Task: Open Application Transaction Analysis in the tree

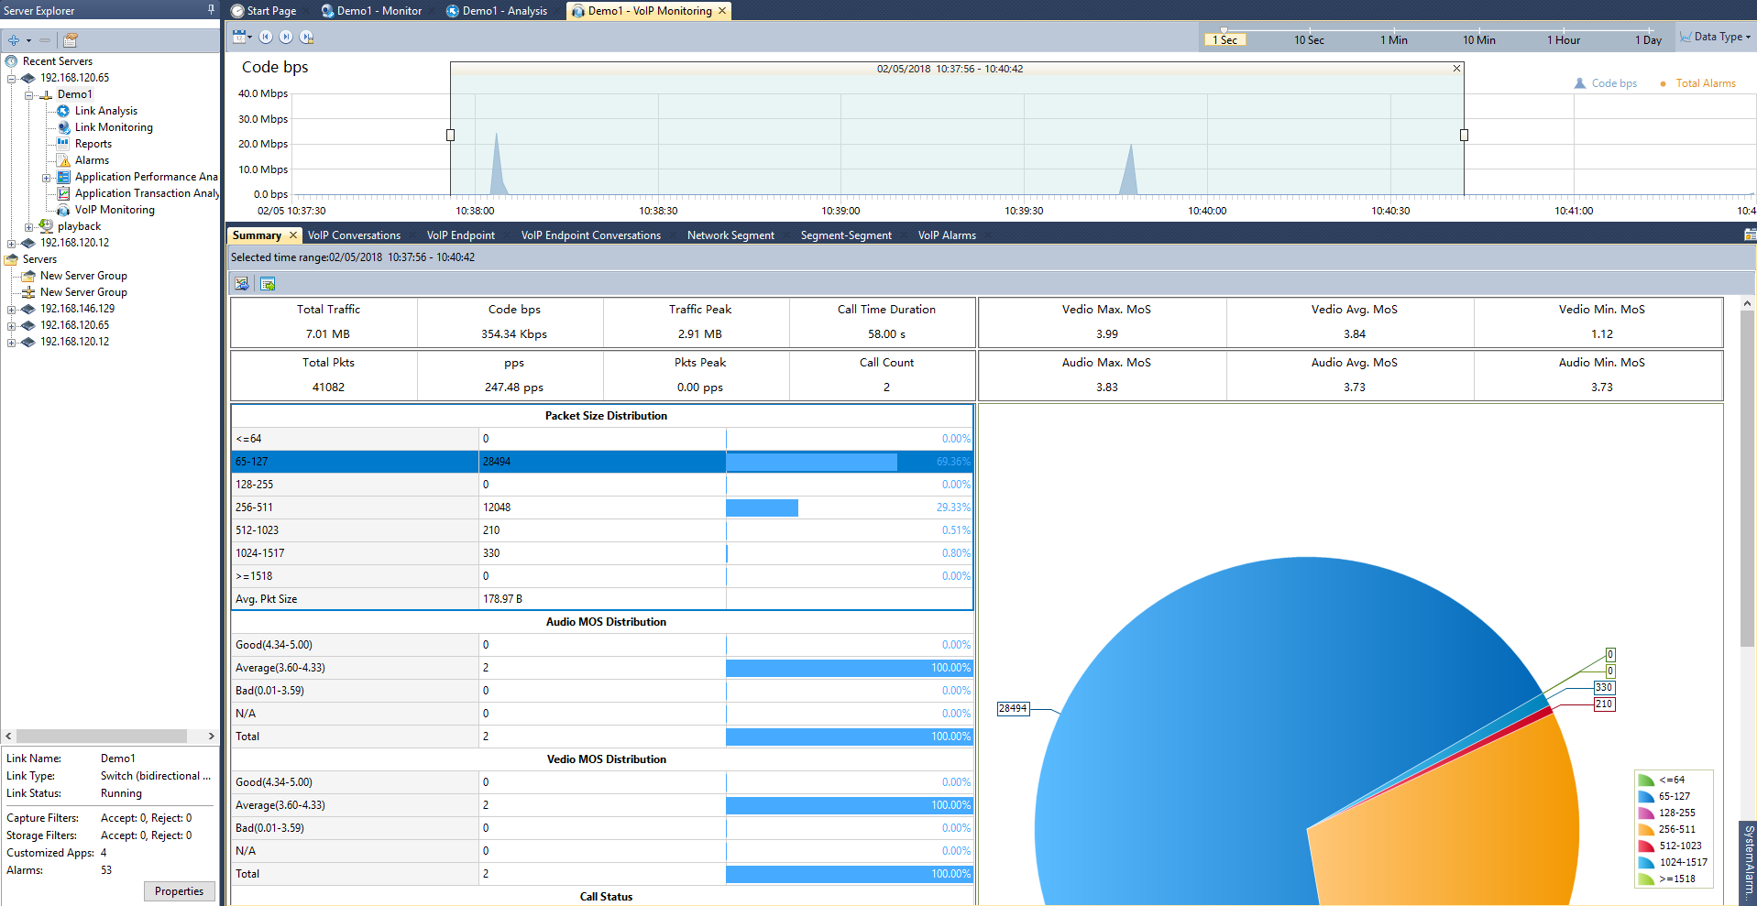Action: point(147,193)
